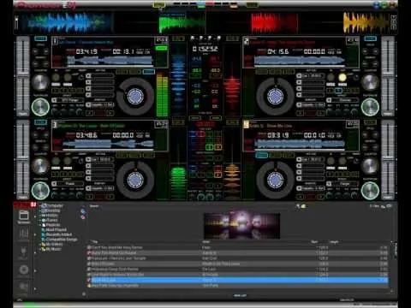Toggle the blue sync button above deck 1 controls
Viewport: 411px width, 308px height.
(40, 38)
